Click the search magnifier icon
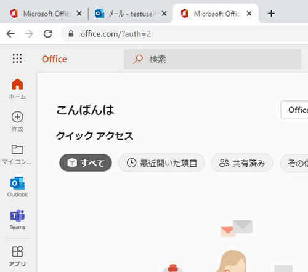This screenshot has width=308, height=272. coord(138,59)
